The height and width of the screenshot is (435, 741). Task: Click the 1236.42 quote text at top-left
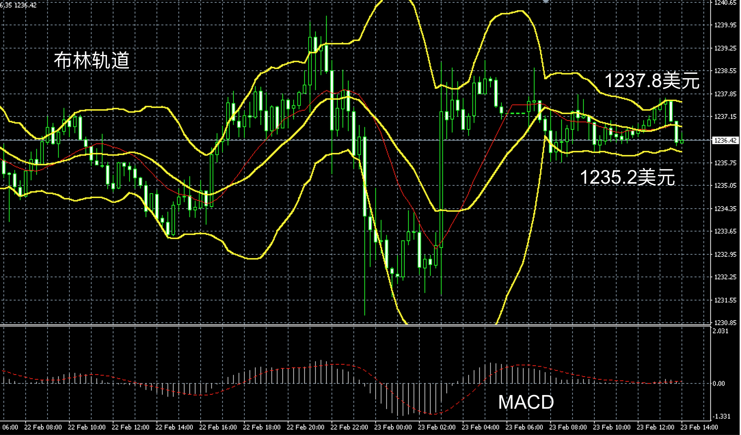click(26, 5)
